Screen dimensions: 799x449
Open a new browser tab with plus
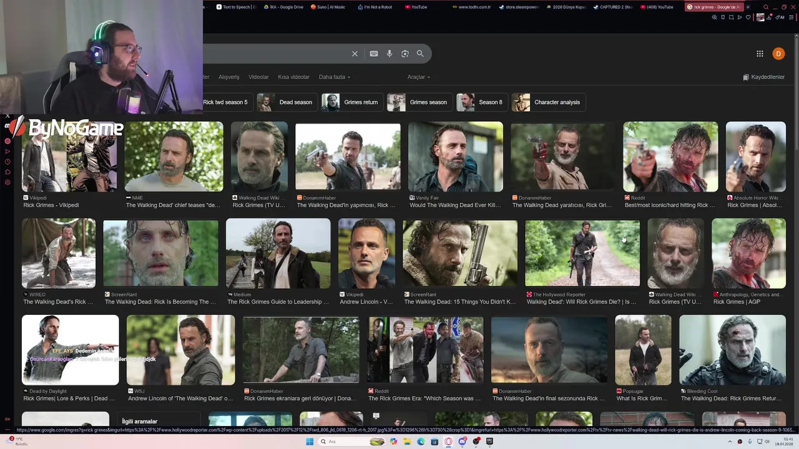click(x=748, y=7)
